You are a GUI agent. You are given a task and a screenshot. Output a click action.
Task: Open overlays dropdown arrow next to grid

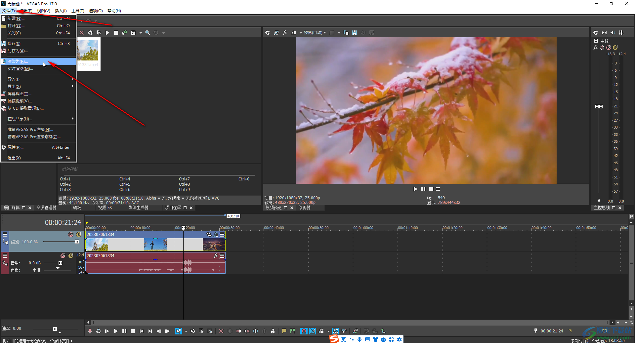339,33
